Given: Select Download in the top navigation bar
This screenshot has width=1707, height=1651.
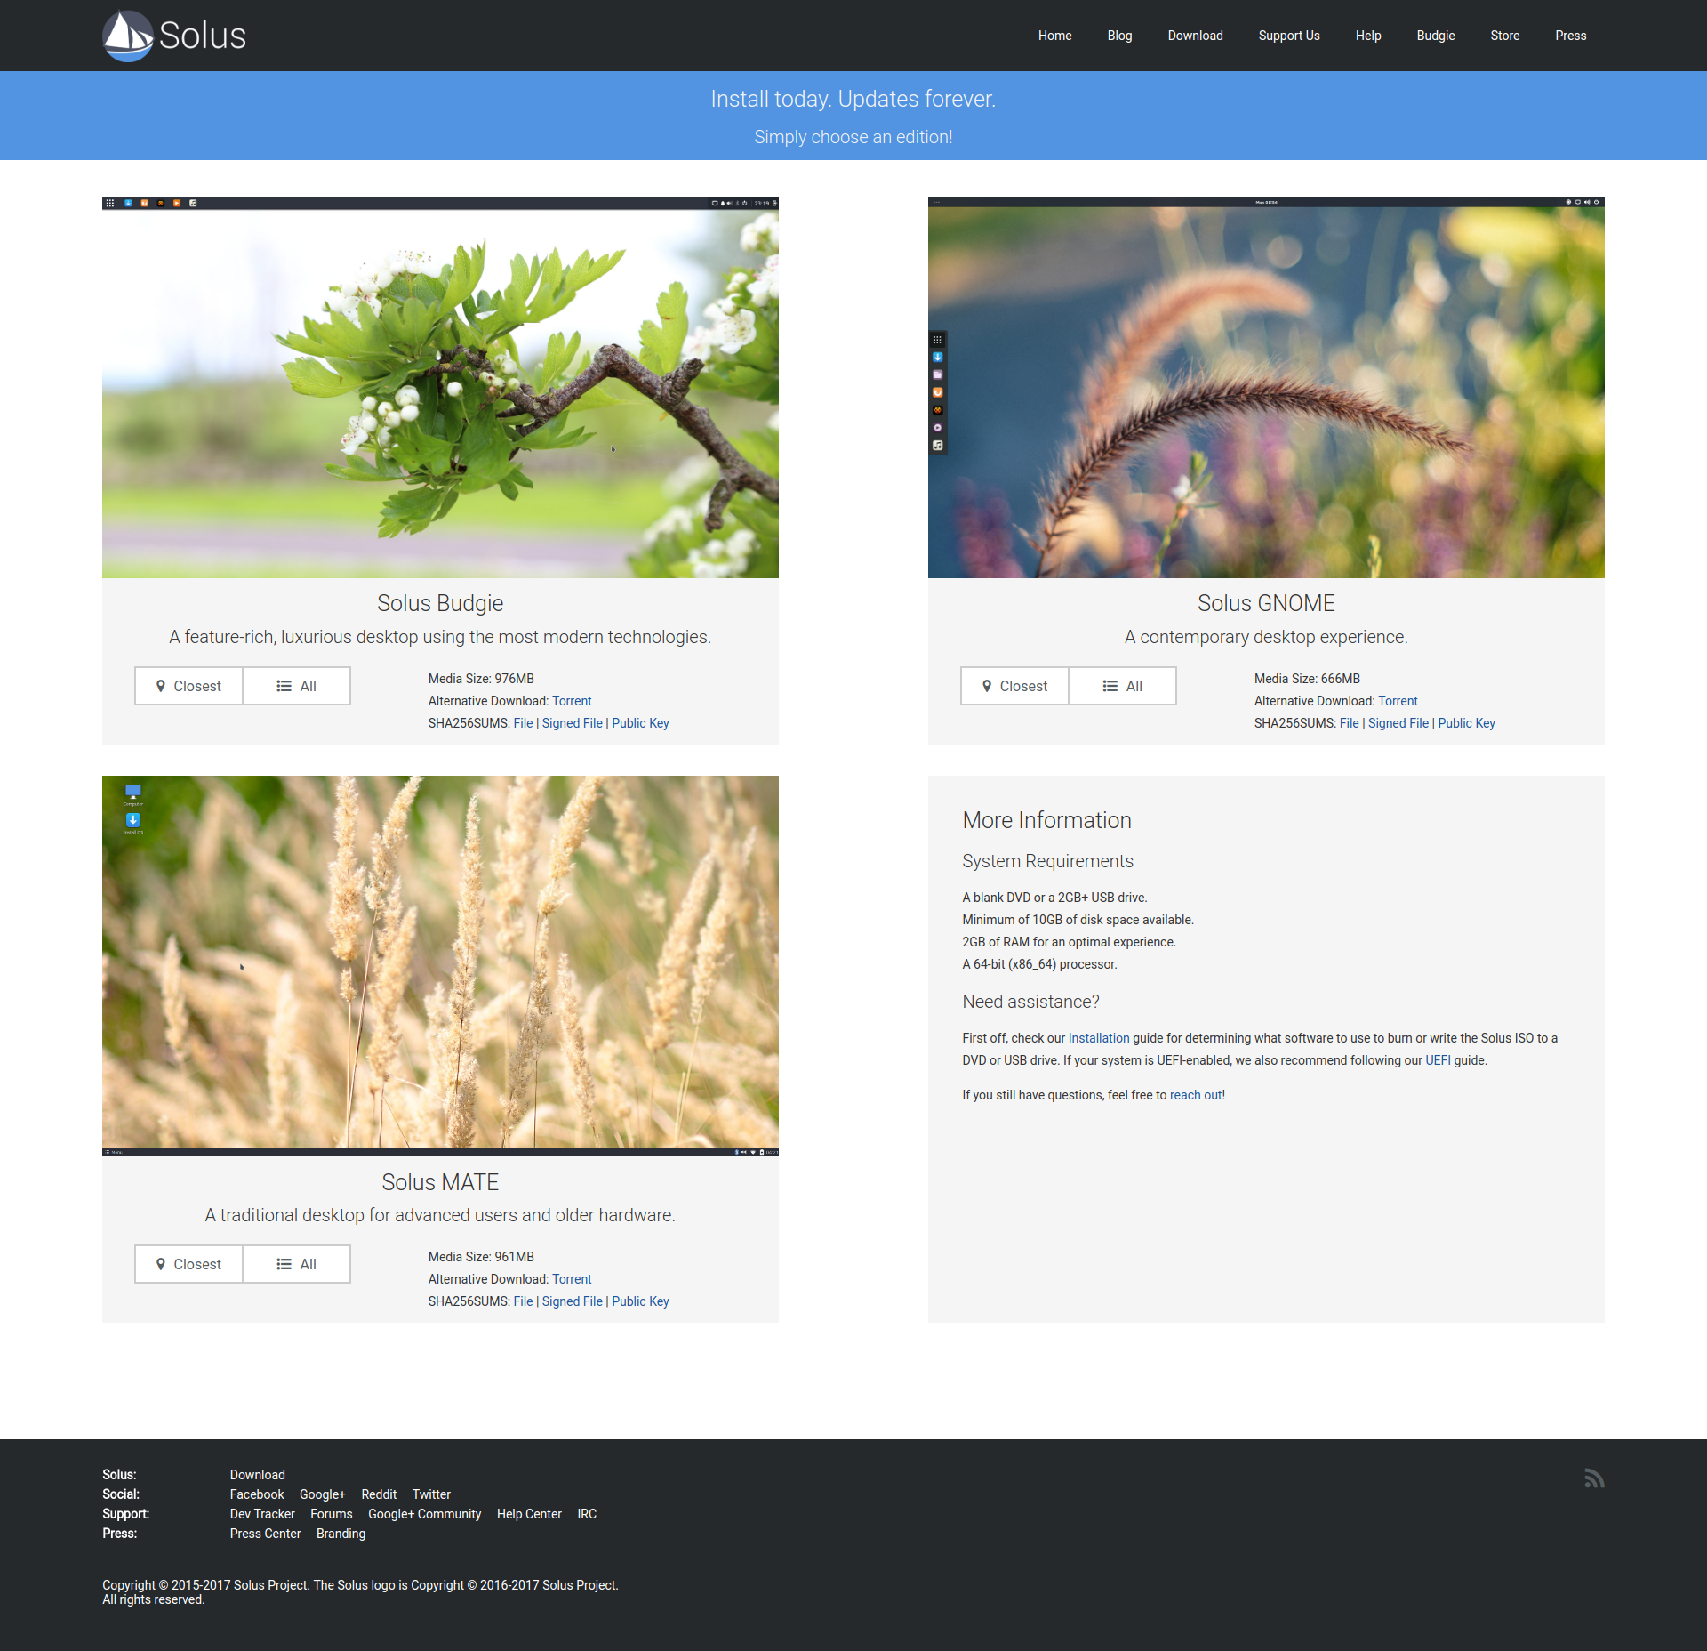Looking at the screenshot, I should point(1195,36).
